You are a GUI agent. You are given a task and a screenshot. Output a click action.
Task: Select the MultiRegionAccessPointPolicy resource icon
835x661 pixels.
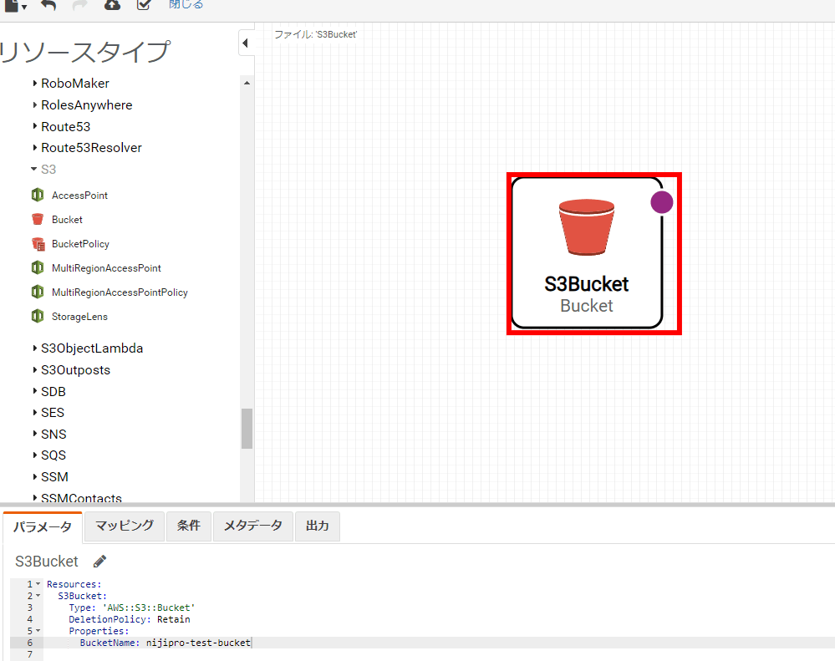(38, 292)
